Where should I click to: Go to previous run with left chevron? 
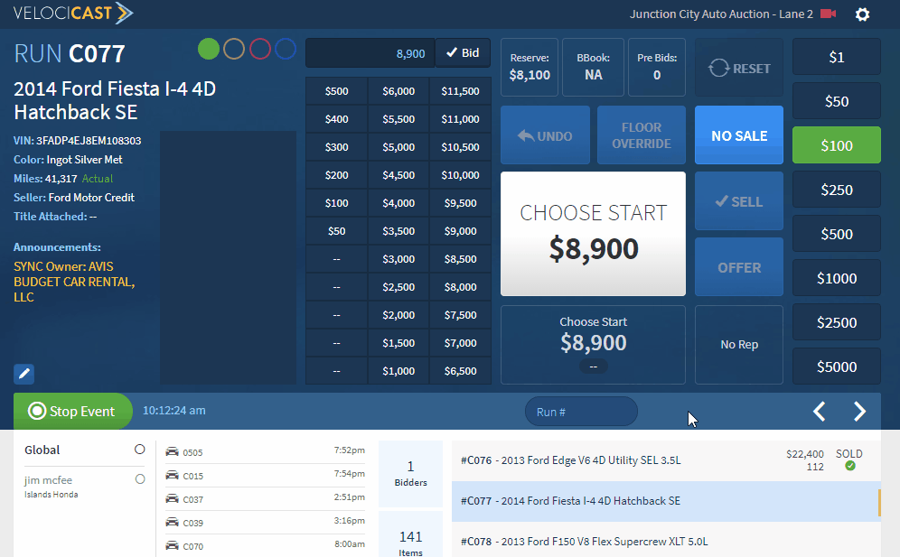click(819, 412)
